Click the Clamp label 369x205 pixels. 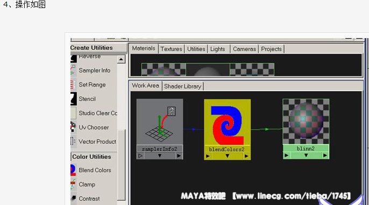click(87, 184)
